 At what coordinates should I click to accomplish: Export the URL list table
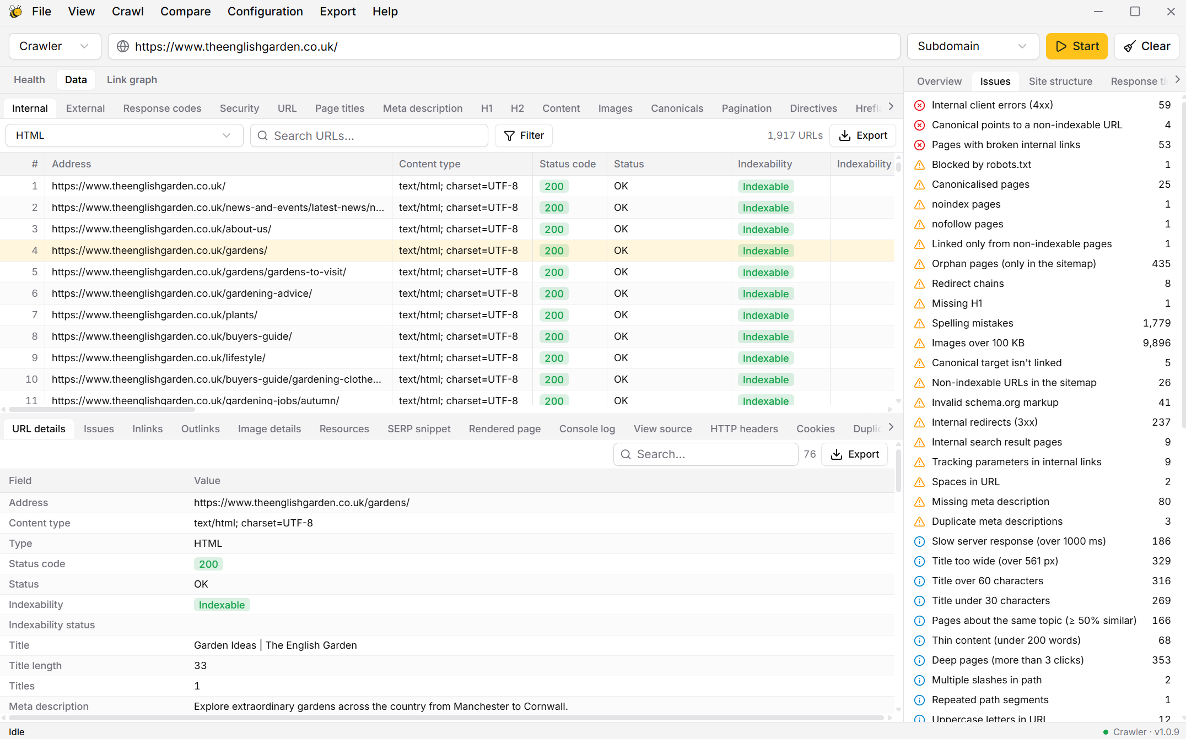coord(862,135)
